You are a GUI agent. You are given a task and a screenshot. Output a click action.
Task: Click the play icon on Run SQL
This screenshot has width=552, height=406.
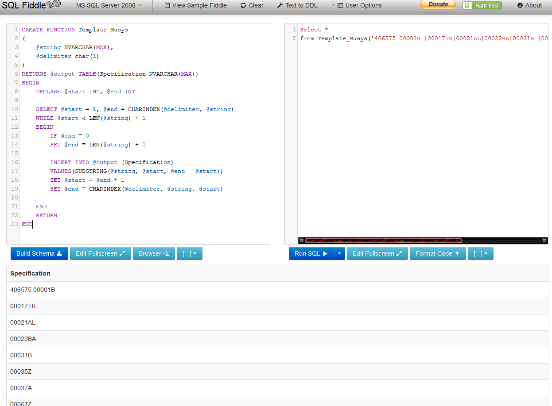(x=325, y=253)
